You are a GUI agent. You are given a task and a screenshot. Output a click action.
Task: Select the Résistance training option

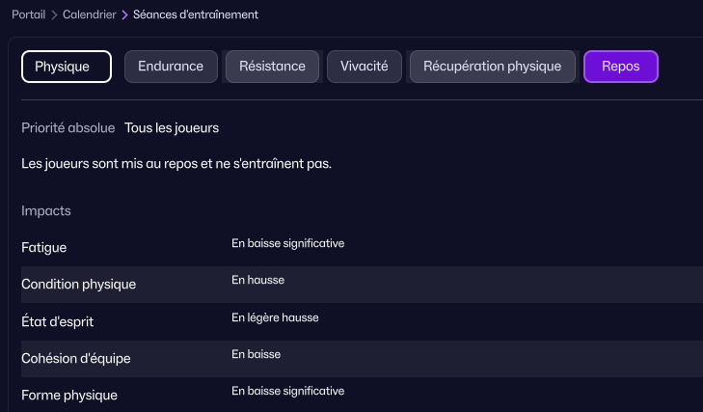click(272, 67)
